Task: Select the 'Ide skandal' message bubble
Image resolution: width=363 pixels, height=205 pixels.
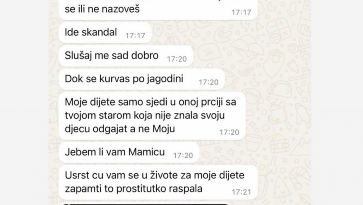Action: click(x=105, y=33)
